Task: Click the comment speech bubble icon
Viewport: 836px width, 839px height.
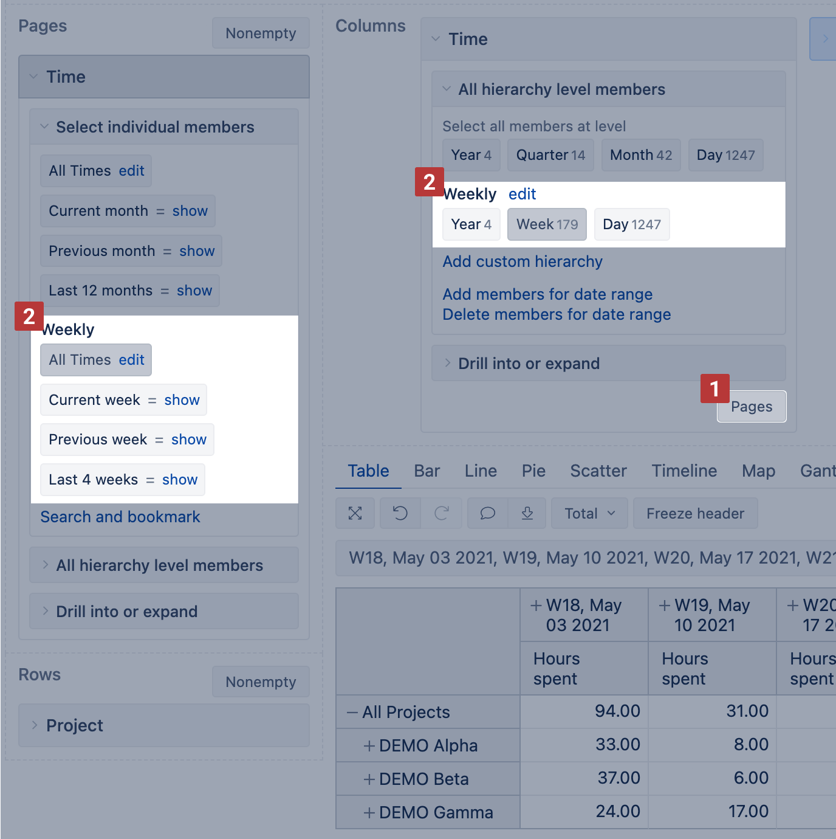Action: click(487, 514)
